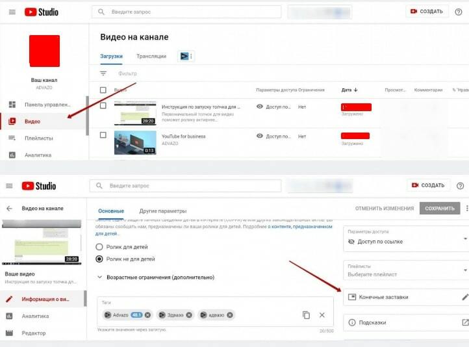The width and height of the screenshot is (469, 347).
Task: Click search field in bottom window
Action: click(185, 186)
